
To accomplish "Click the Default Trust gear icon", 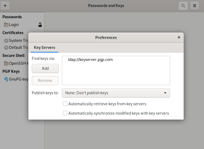I will [x=6, y=48].
